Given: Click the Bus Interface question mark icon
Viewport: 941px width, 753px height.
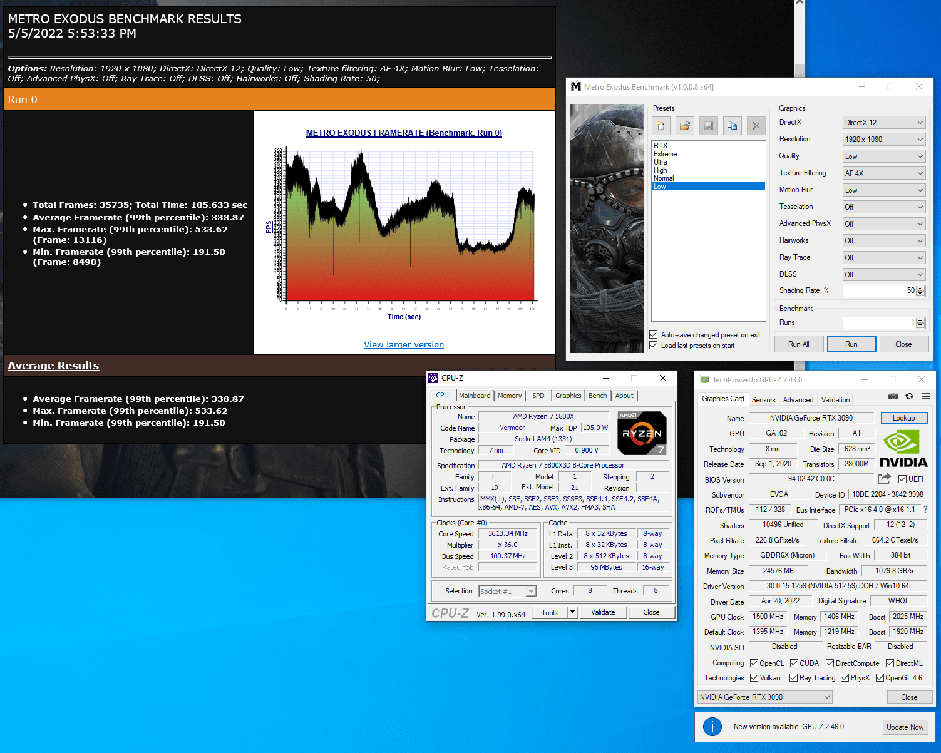Looking at the screenshot, I should 925,510.
